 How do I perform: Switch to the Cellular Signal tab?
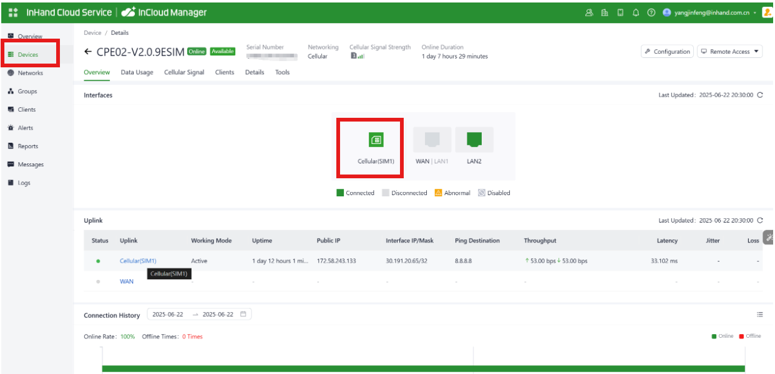tap(184, 72)
